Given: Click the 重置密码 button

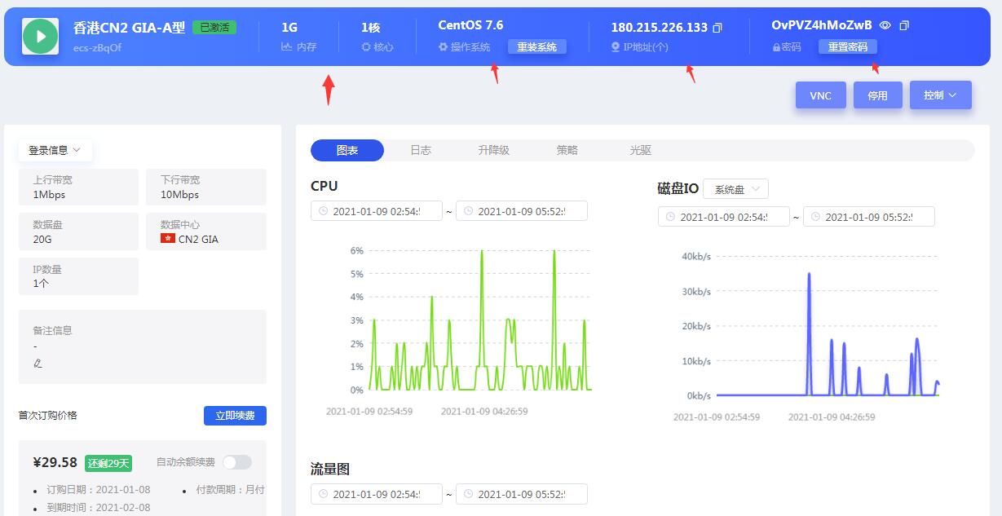Looking at the screenshot, I should tap(848, 46).
